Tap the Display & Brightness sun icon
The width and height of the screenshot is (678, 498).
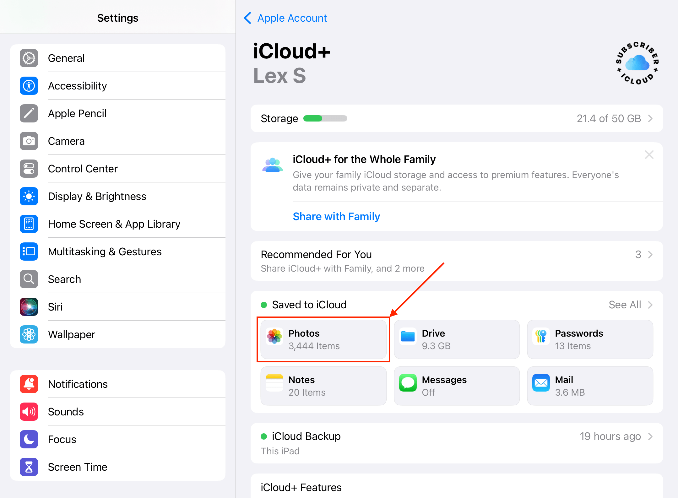click(x=29, y=196)
